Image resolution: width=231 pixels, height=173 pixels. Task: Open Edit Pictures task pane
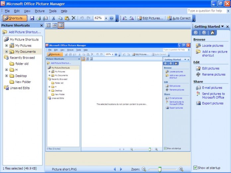coord(150,18)
